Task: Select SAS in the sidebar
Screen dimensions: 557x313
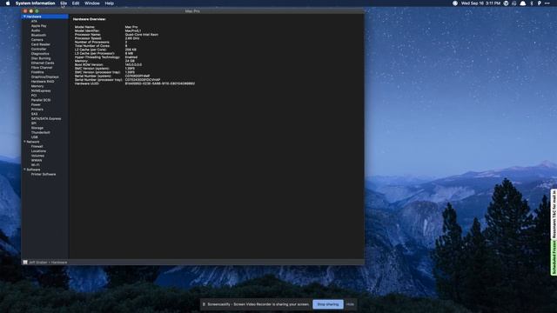Action: coord(34,114)
